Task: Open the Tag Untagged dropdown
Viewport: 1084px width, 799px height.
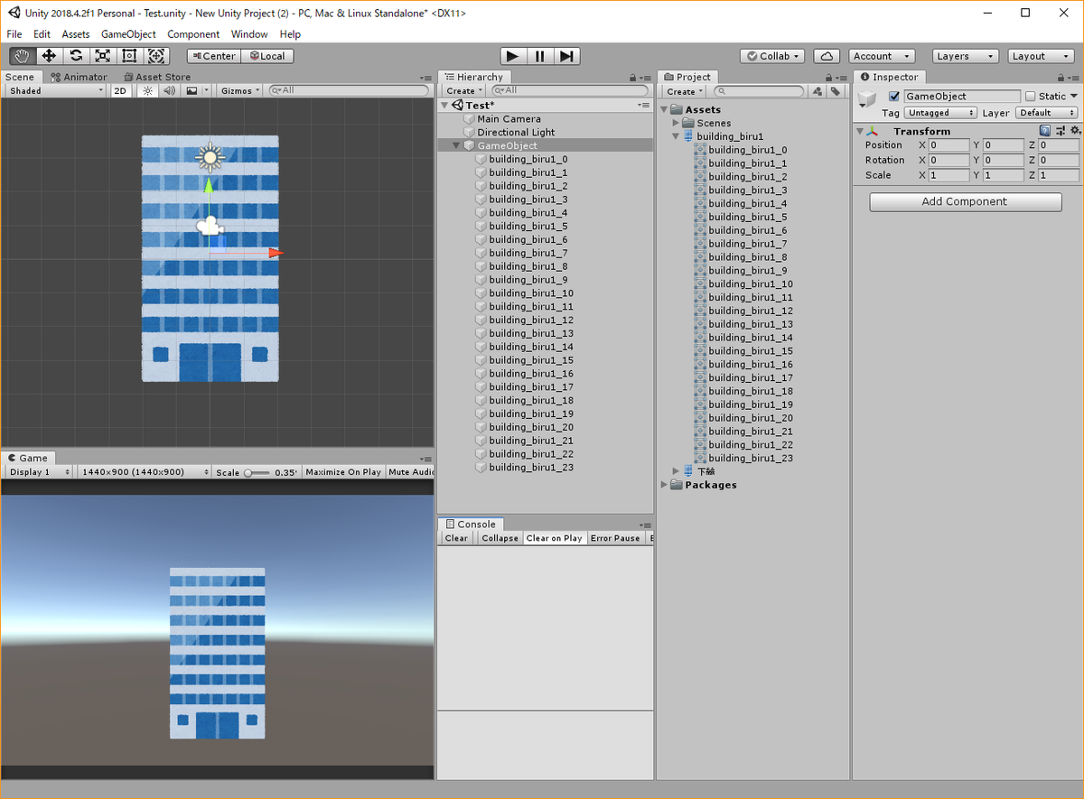Action: tap(941, 113)
